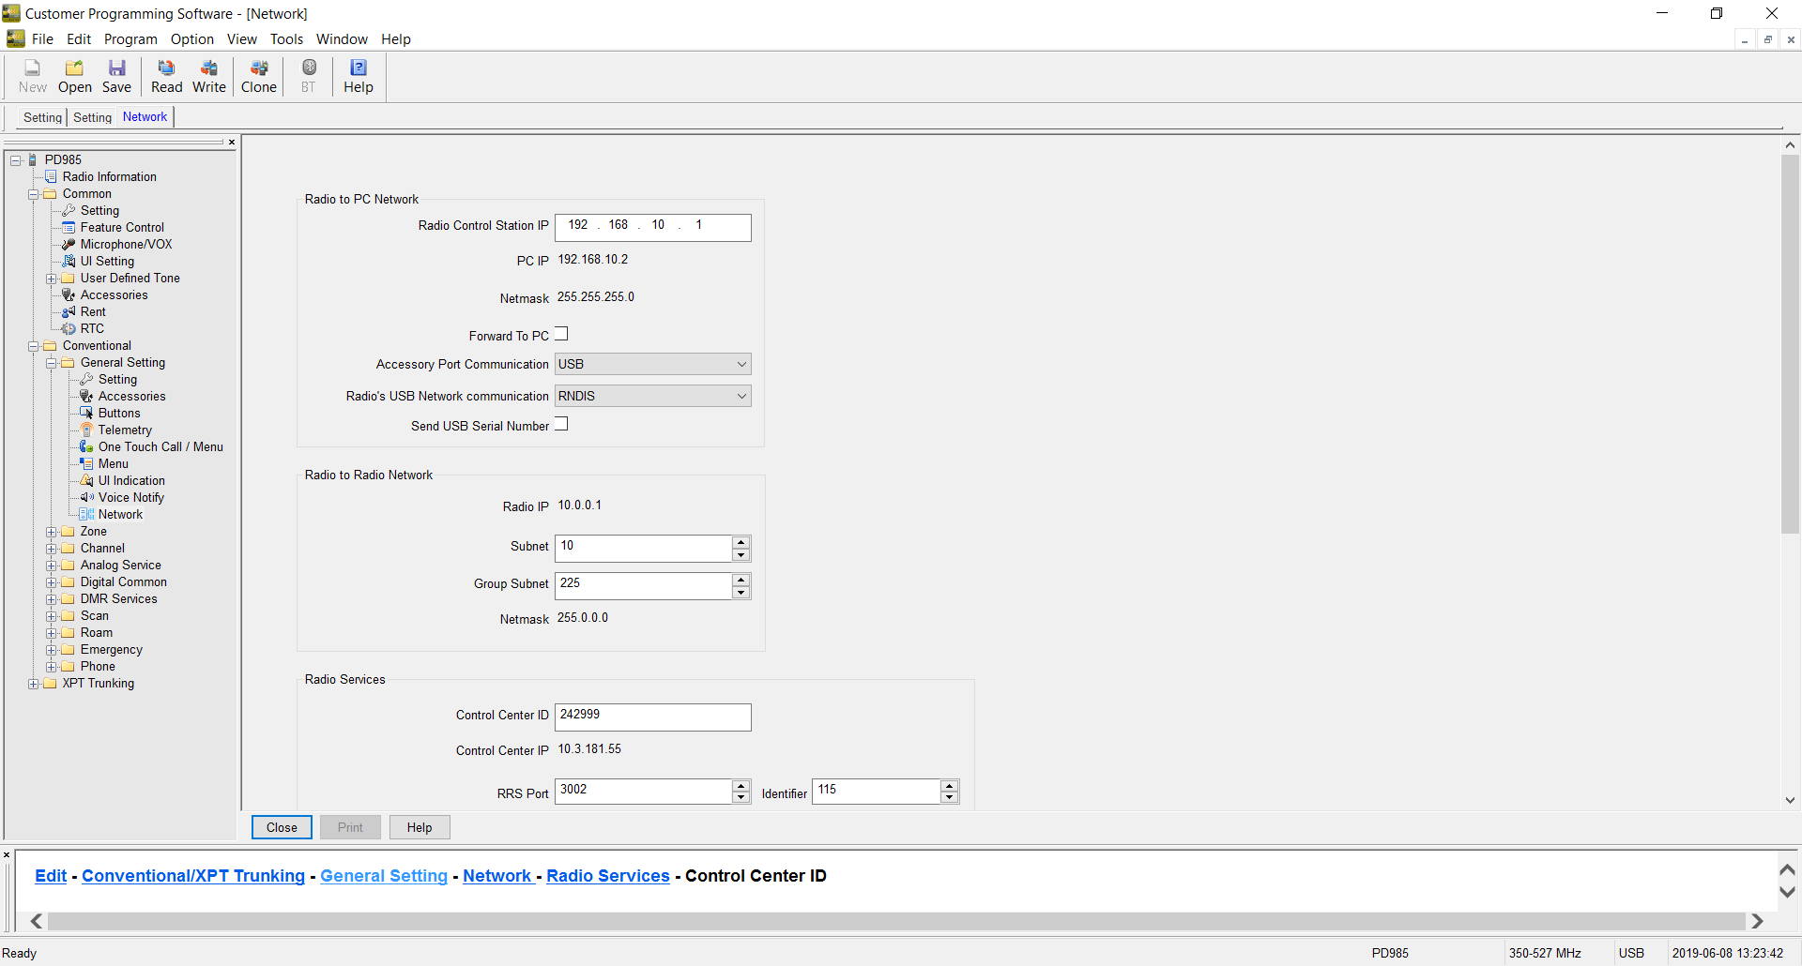Click the Open file toolbar icon
Screen dimensions: 1802x966
(74, 76)
